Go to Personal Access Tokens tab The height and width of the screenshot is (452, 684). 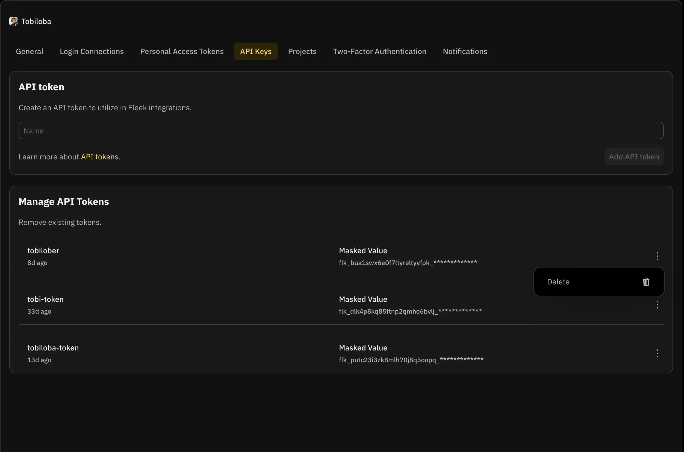click(182, 51)
